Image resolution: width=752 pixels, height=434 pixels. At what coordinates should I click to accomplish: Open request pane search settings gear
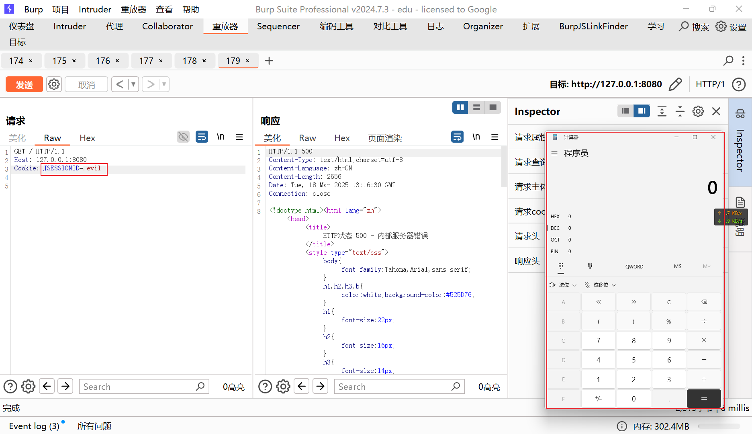(x=28, y=387)
